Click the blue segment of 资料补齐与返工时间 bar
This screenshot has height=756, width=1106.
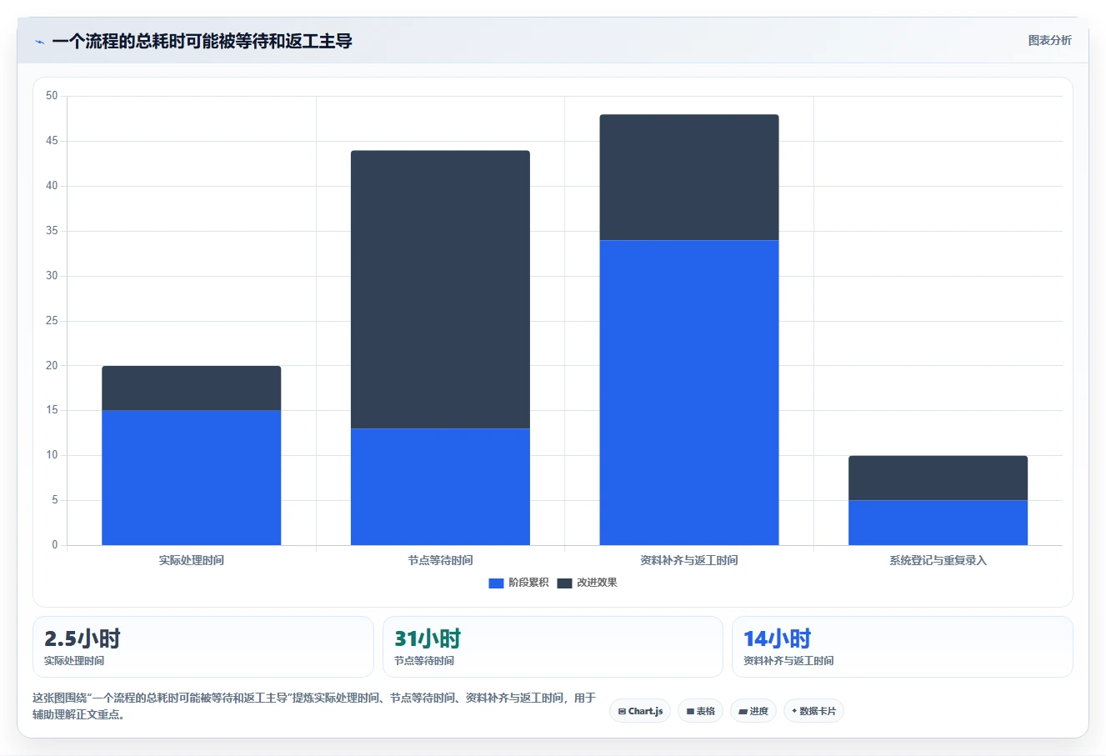pos(689,393)
